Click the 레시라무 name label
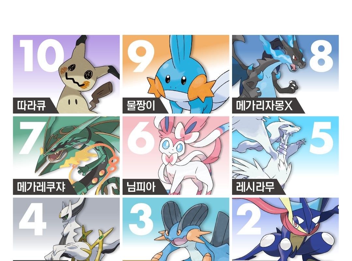 pyautogui.click(x=255, y=187)
